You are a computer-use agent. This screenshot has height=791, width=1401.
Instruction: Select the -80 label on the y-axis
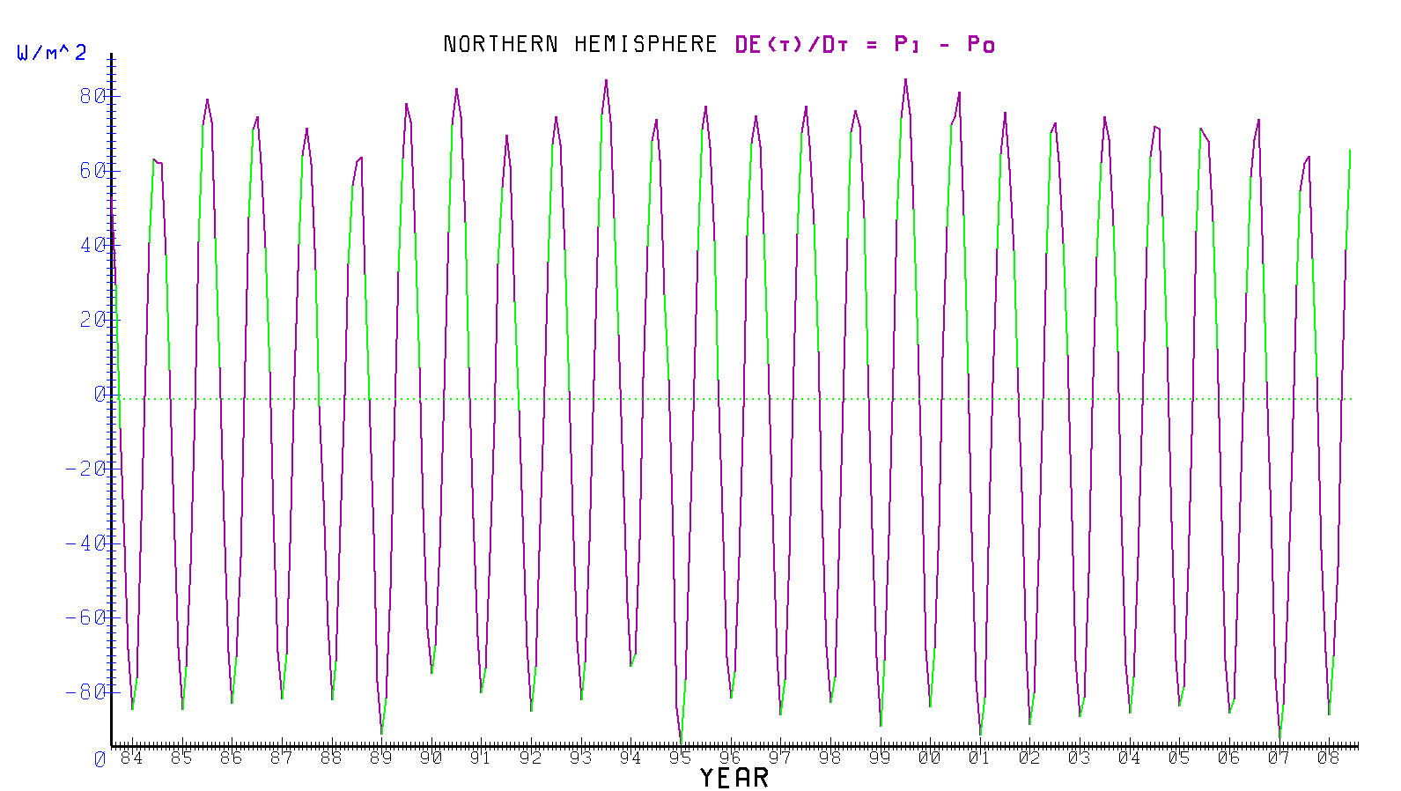(x=85, y=691)
